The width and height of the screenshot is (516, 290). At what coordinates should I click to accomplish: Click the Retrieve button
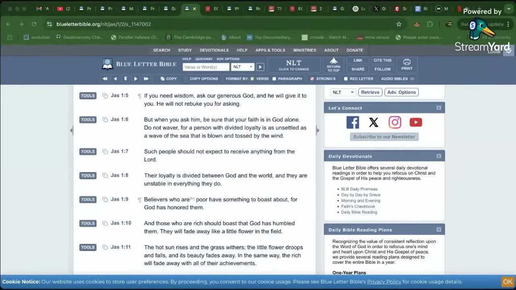pos(370,92)
